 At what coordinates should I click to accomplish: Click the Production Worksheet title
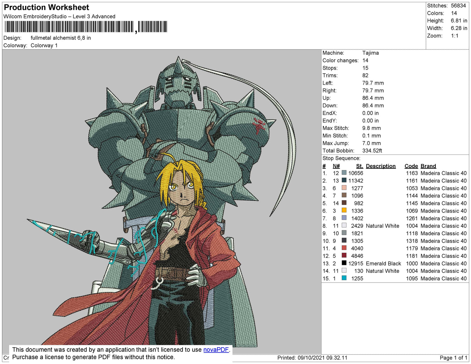point(46,7)
